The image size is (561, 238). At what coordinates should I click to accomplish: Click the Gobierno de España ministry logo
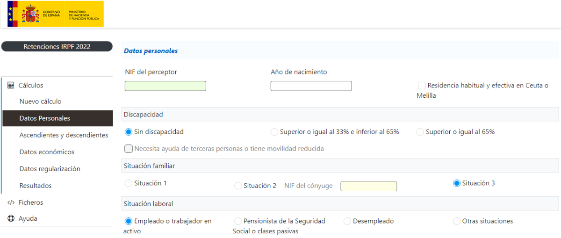coord(55,14)
